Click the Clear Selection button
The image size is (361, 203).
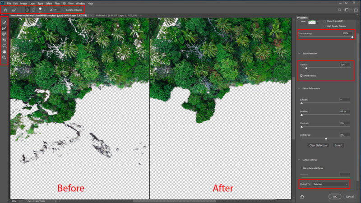pos(318,145)
